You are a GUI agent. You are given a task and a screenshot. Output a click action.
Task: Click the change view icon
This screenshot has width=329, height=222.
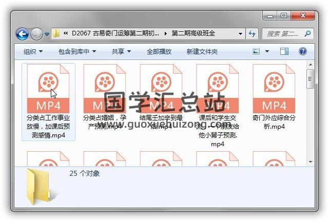[256, 51]
